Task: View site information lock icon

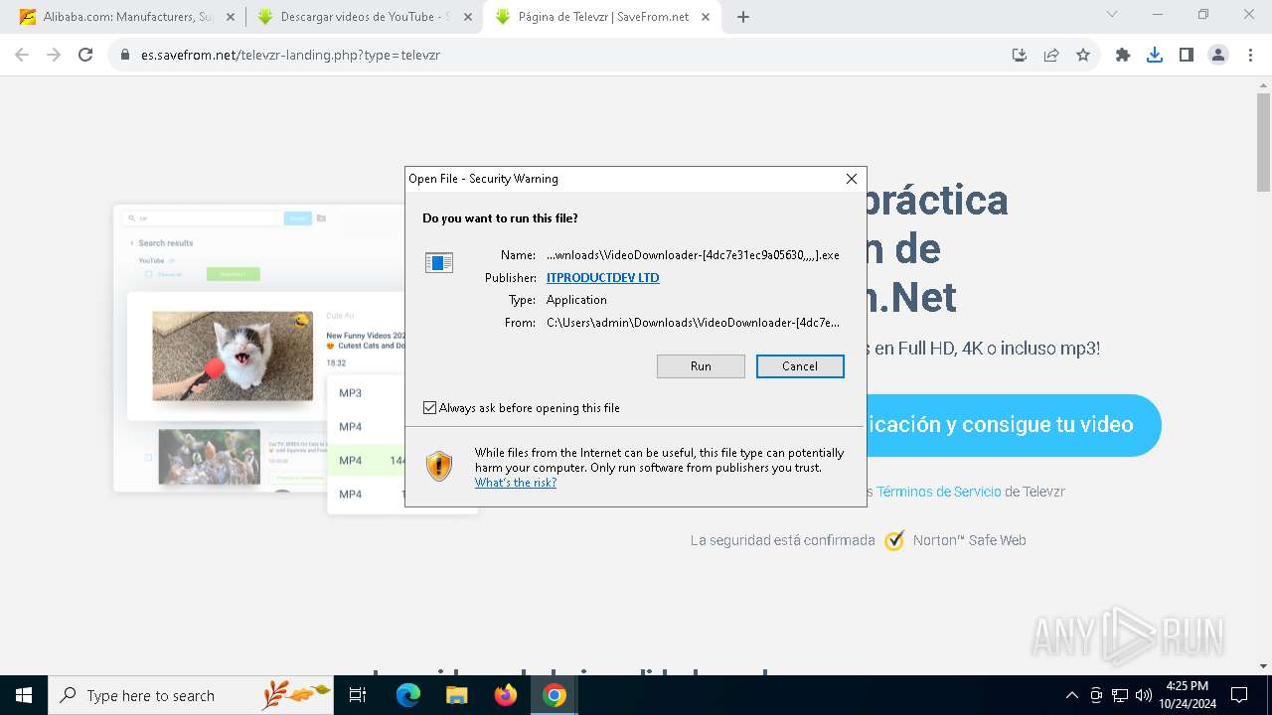Action: click(x=125, y=56)
